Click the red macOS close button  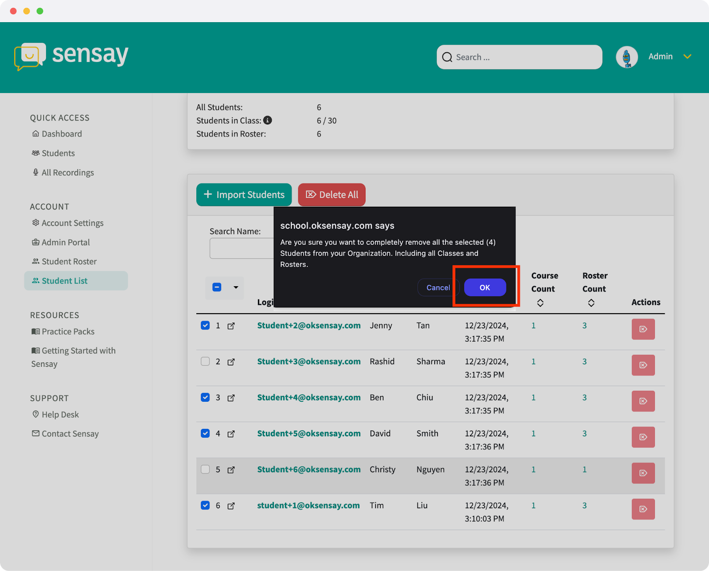[13, 11]
